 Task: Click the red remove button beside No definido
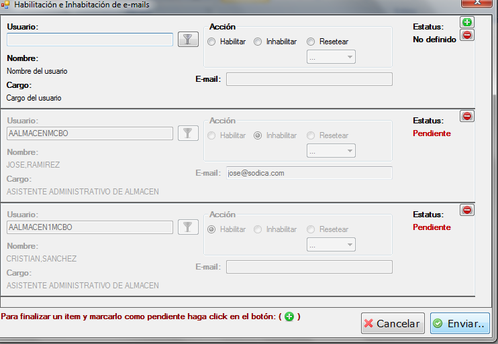pos(467,35)
